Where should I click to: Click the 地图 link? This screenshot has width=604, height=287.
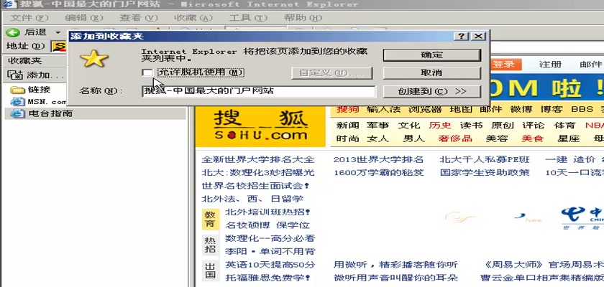(x=461, y=109)
